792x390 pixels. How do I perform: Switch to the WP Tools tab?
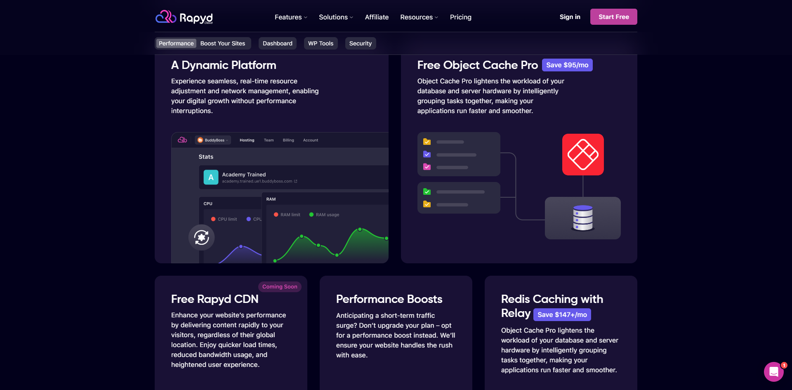321,43
